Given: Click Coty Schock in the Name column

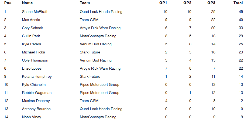Looking at the screenshot, I should point(32,28).
